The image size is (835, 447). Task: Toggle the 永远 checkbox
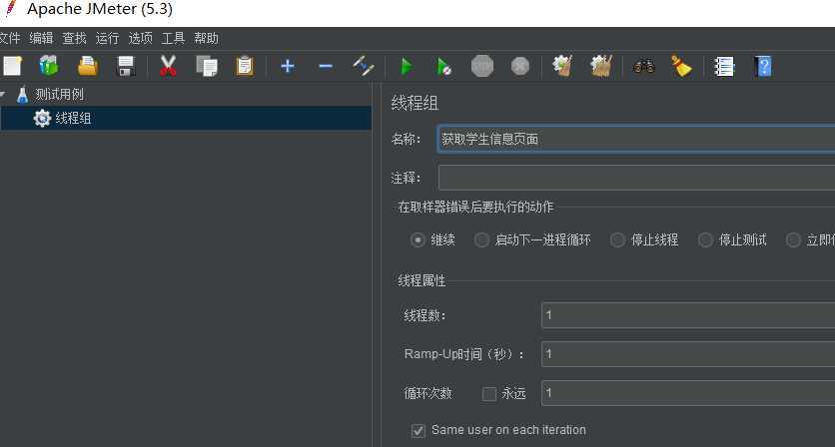click(x=488, y=394)
